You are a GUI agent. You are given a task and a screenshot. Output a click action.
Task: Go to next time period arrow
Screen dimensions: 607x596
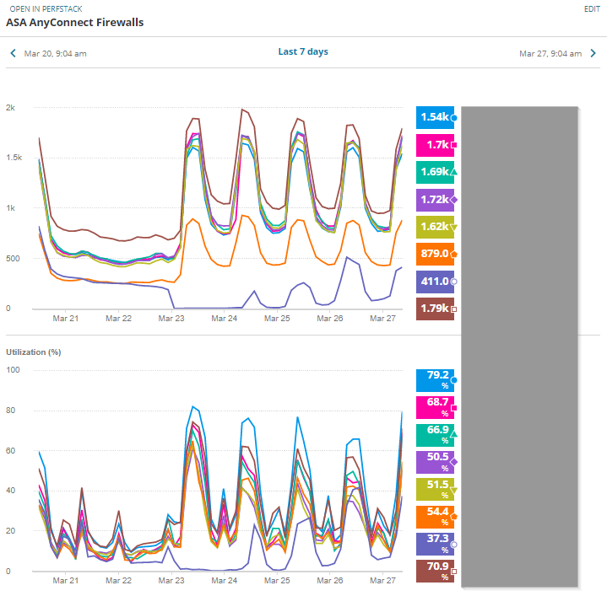tap(593, 53)
